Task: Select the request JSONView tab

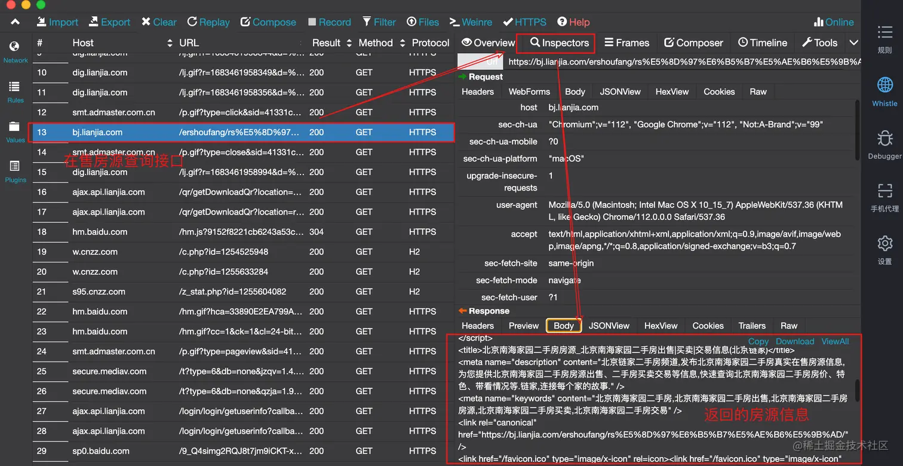Action: click(620, 91)
